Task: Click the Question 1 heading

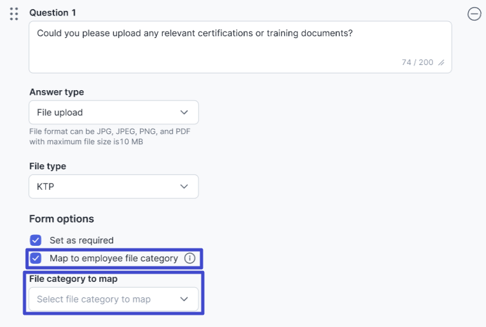Action: (x=52, y=13)
